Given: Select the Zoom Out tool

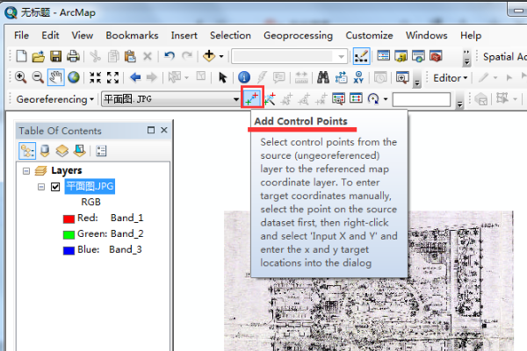Looking at the screenshot, I should click(38, 77).
